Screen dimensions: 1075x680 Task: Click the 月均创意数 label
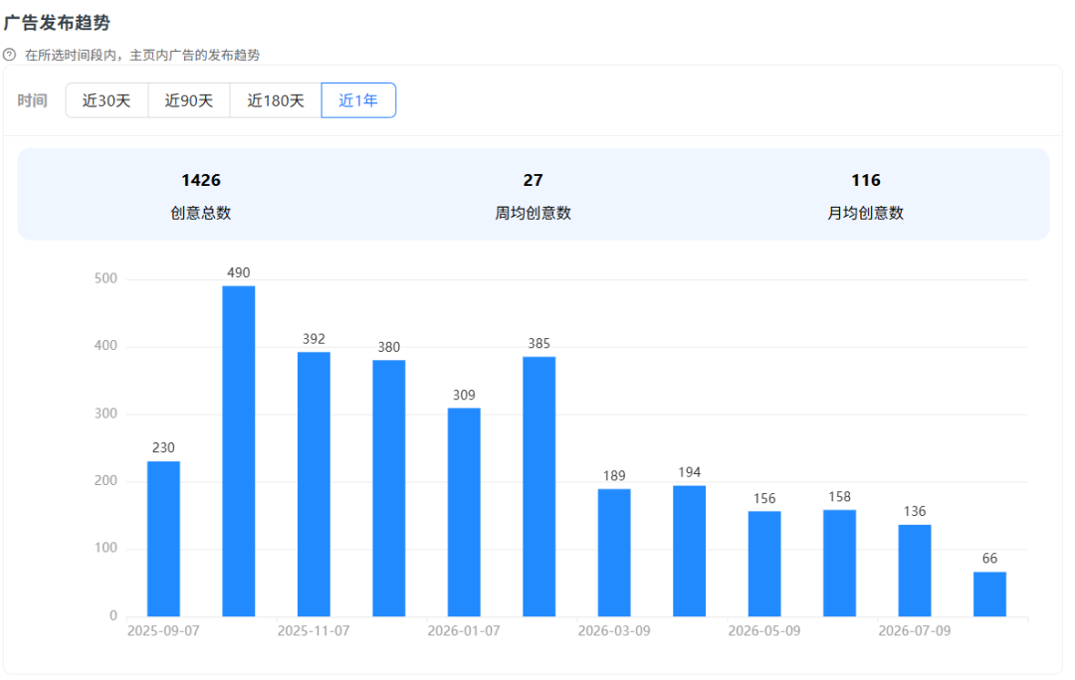point(866,213)
